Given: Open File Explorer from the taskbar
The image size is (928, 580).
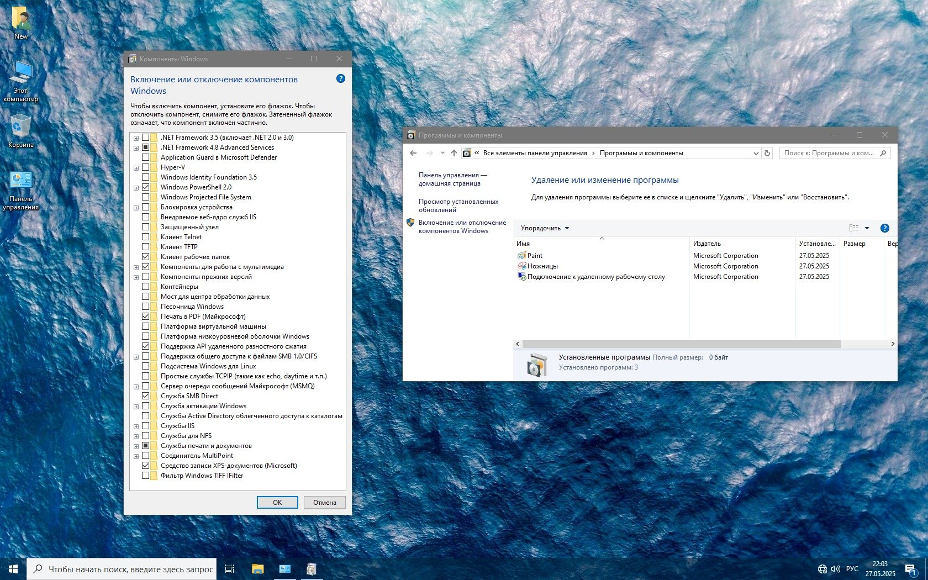Looking at the screenshot, I should (257, 568).
